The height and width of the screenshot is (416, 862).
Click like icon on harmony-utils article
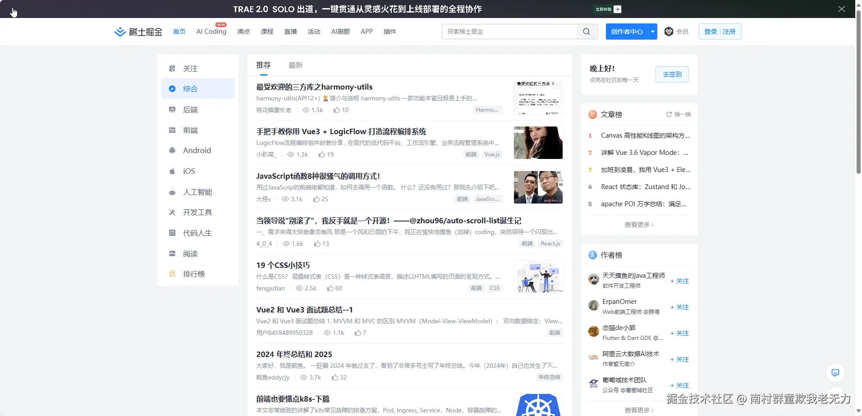coord(336,110)
